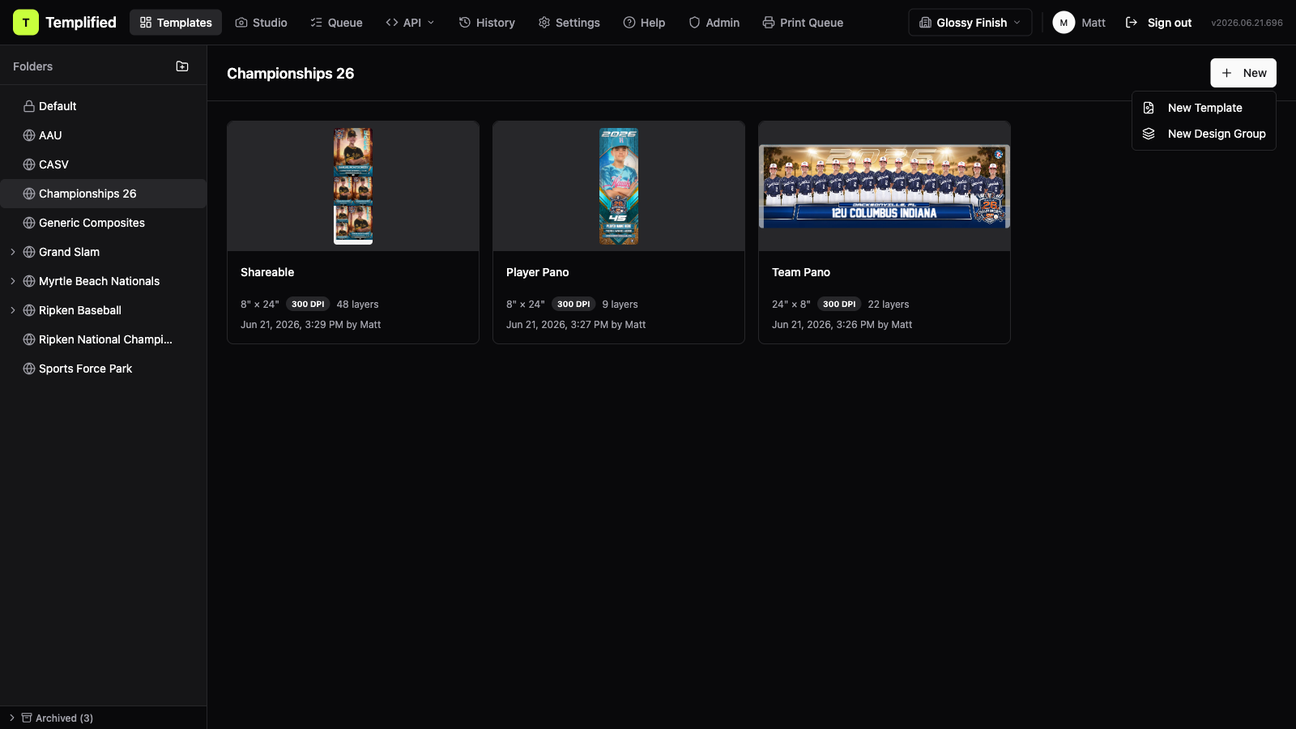Click the version number v2026.06.21.696

1247,23
